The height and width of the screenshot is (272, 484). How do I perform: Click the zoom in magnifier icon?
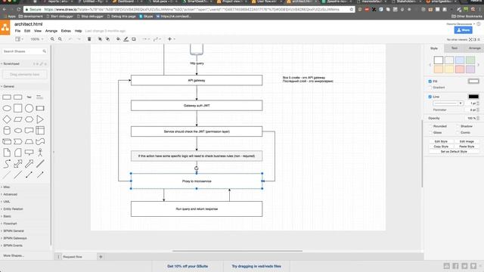pyautogui.click(x=52, y=39)
